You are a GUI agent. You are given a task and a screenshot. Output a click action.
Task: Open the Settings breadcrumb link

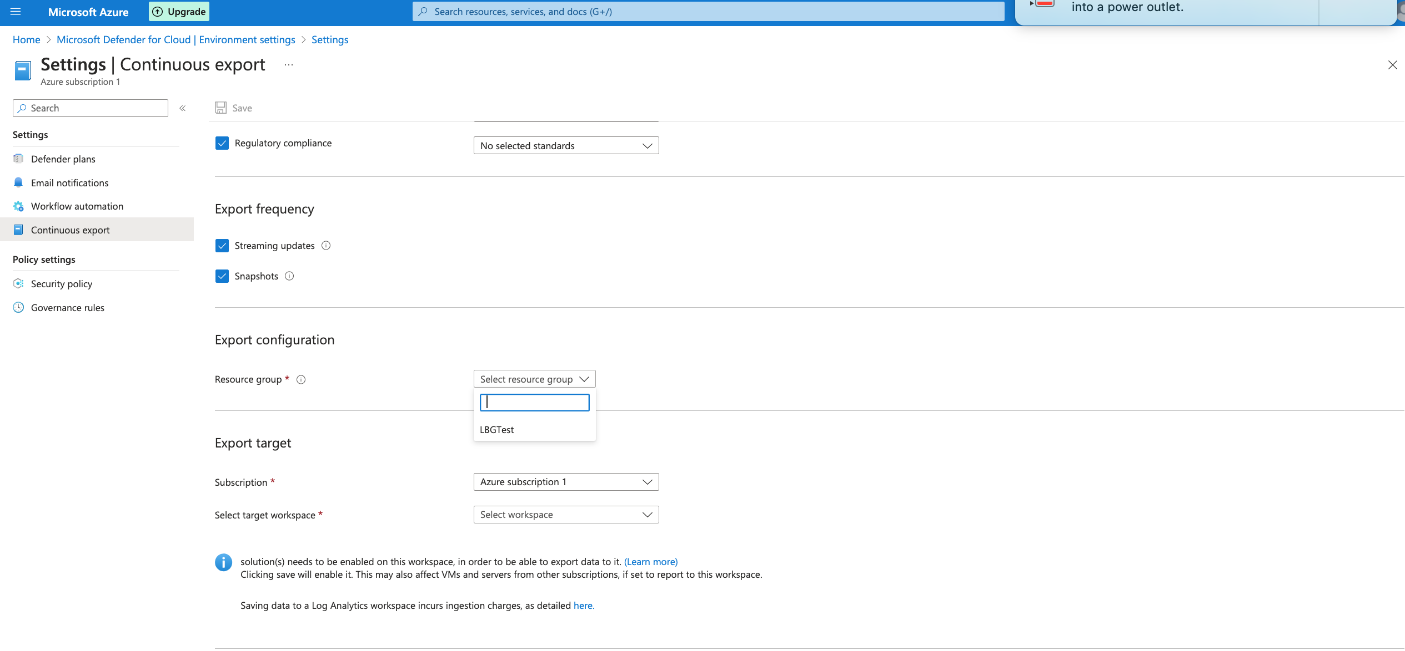[330, 40]
